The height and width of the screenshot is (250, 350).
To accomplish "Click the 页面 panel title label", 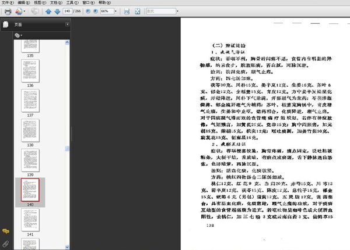I will tap(18, 24).
